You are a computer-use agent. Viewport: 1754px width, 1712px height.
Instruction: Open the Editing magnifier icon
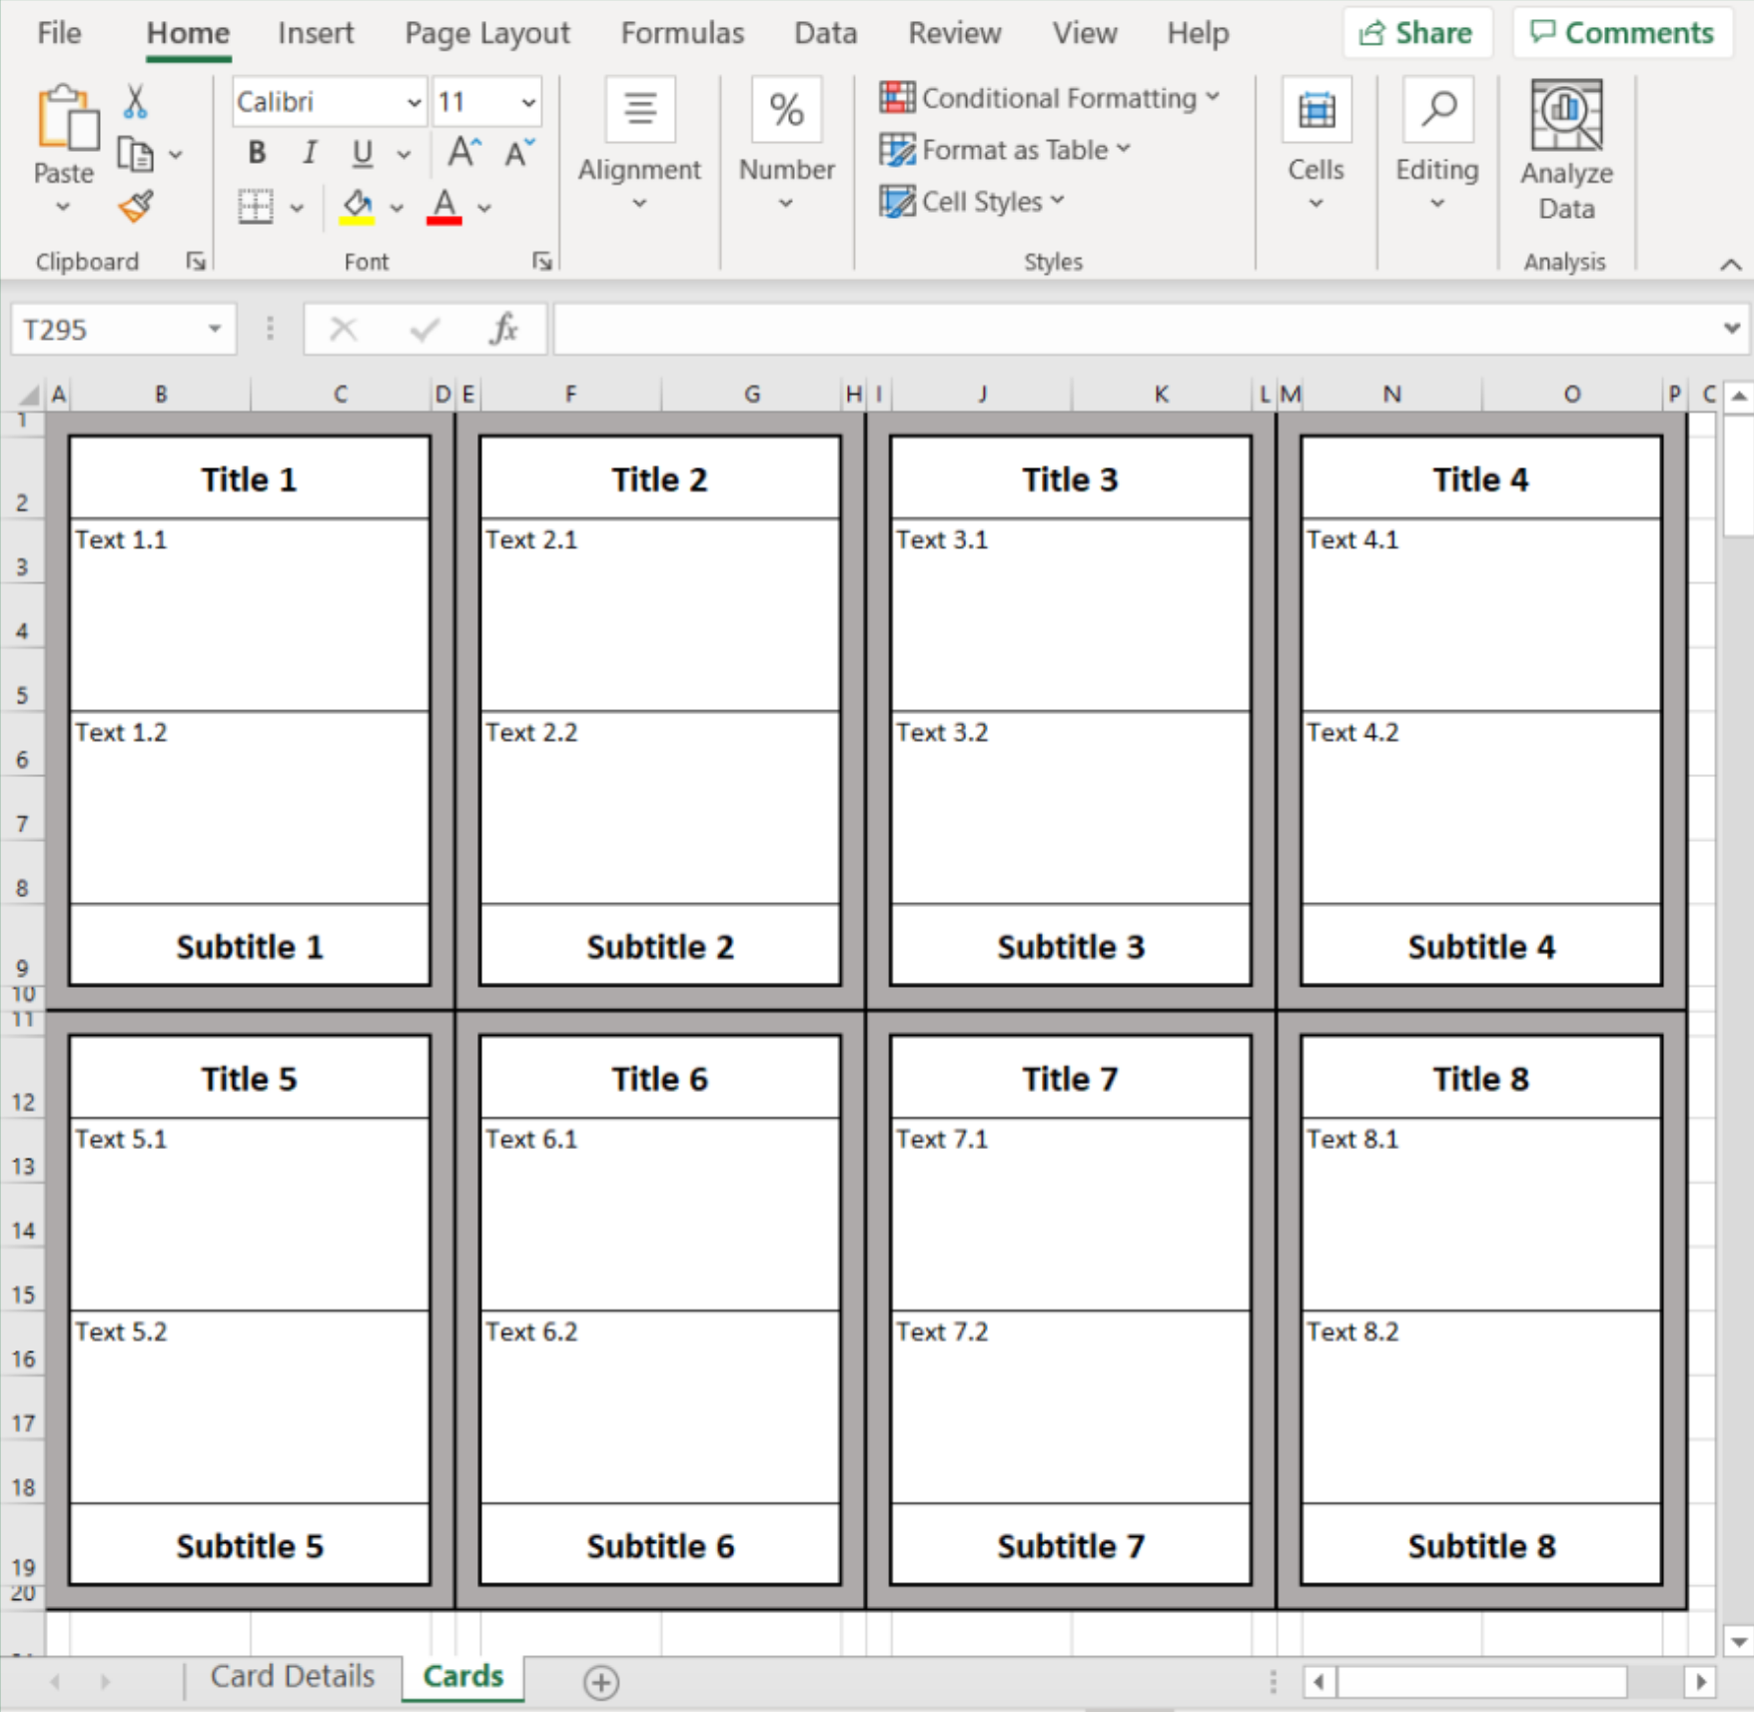coord(1438,108)
